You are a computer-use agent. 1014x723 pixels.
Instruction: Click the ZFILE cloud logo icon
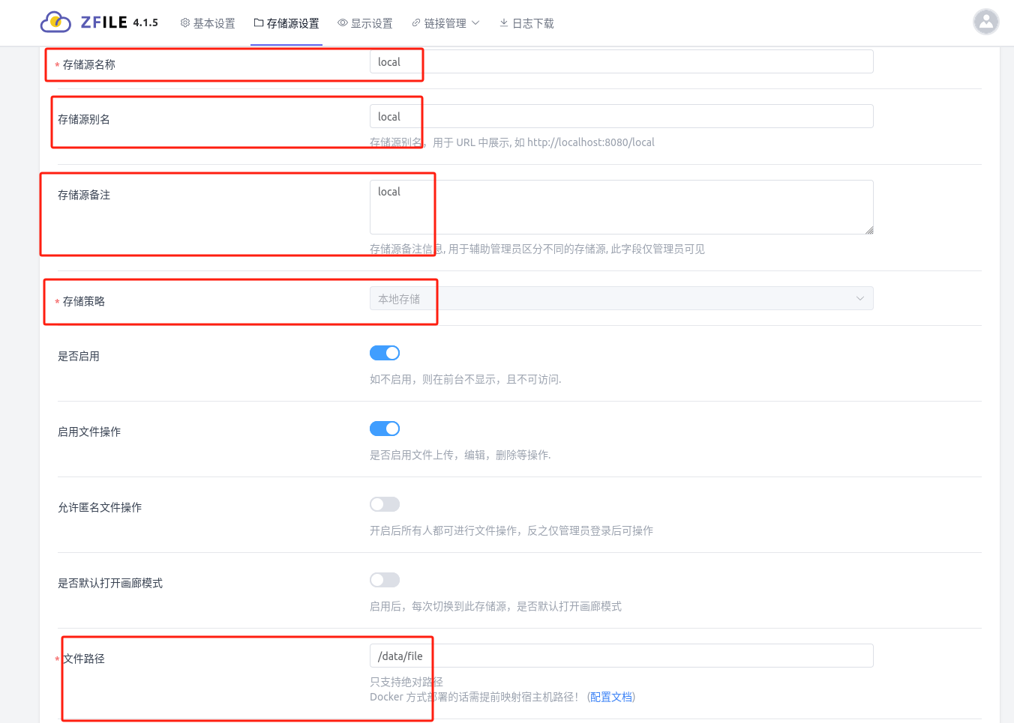pyautogui.click(x=55, y=22)
